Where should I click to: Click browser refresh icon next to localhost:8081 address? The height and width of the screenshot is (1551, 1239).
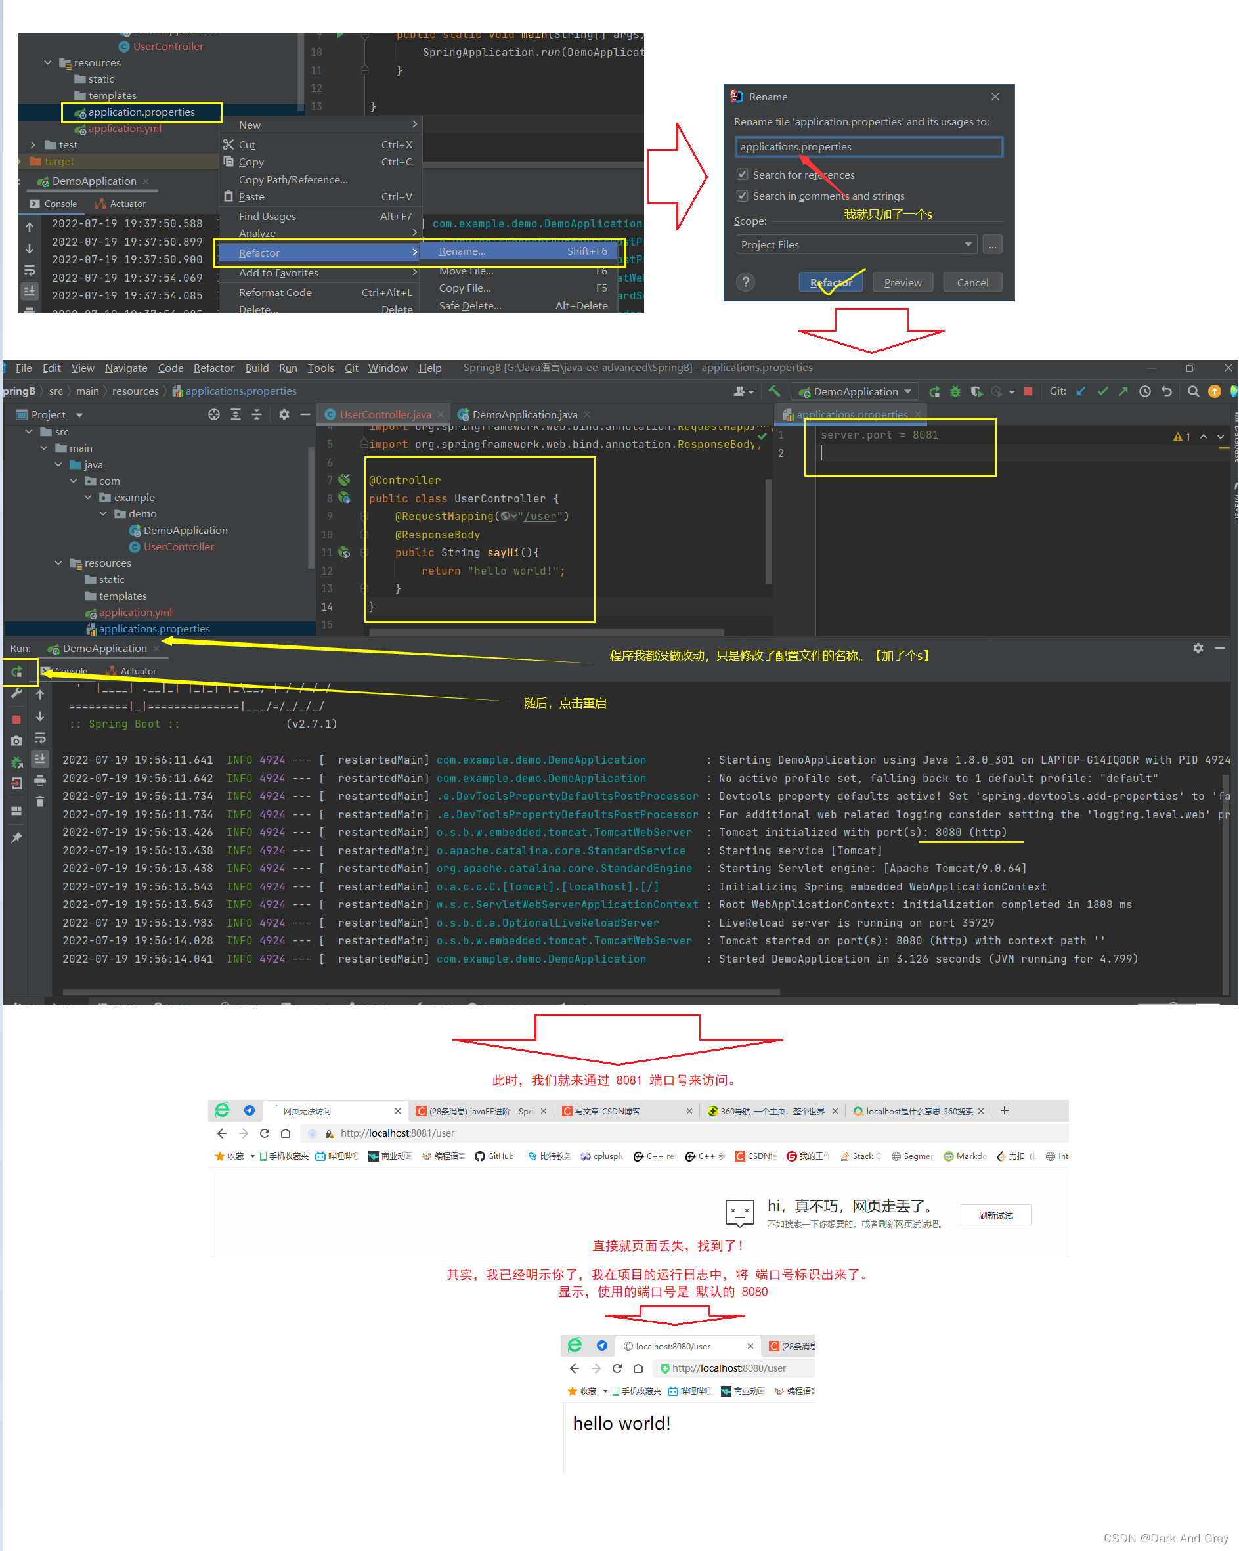(x=264, y=1133)
